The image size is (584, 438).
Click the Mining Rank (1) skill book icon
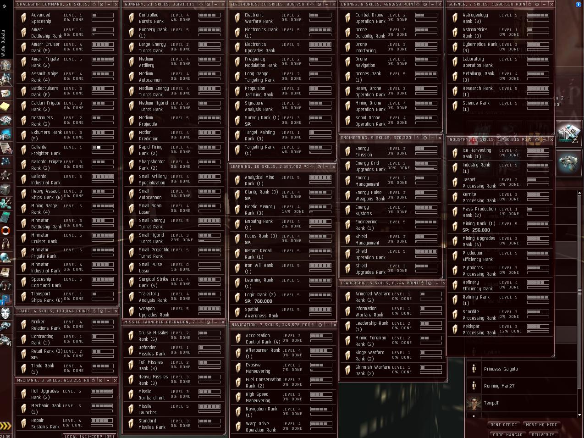point(455,227)
